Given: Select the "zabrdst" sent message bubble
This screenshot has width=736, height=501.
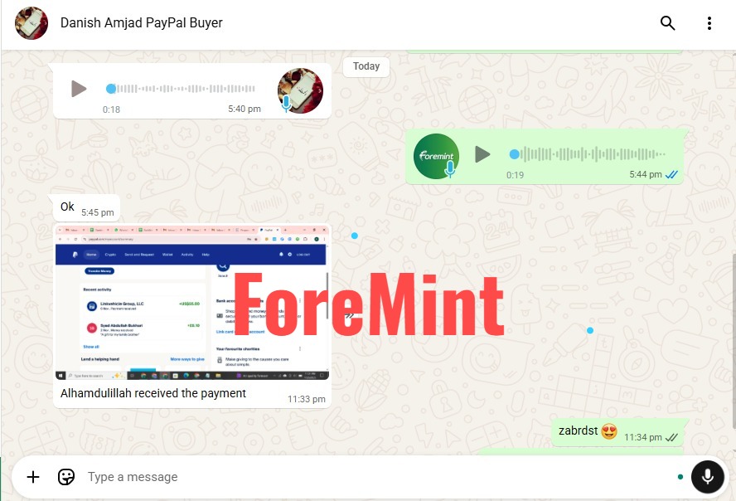Looking at the screenshot, I should pyautogui.click(x=619, y=432).
